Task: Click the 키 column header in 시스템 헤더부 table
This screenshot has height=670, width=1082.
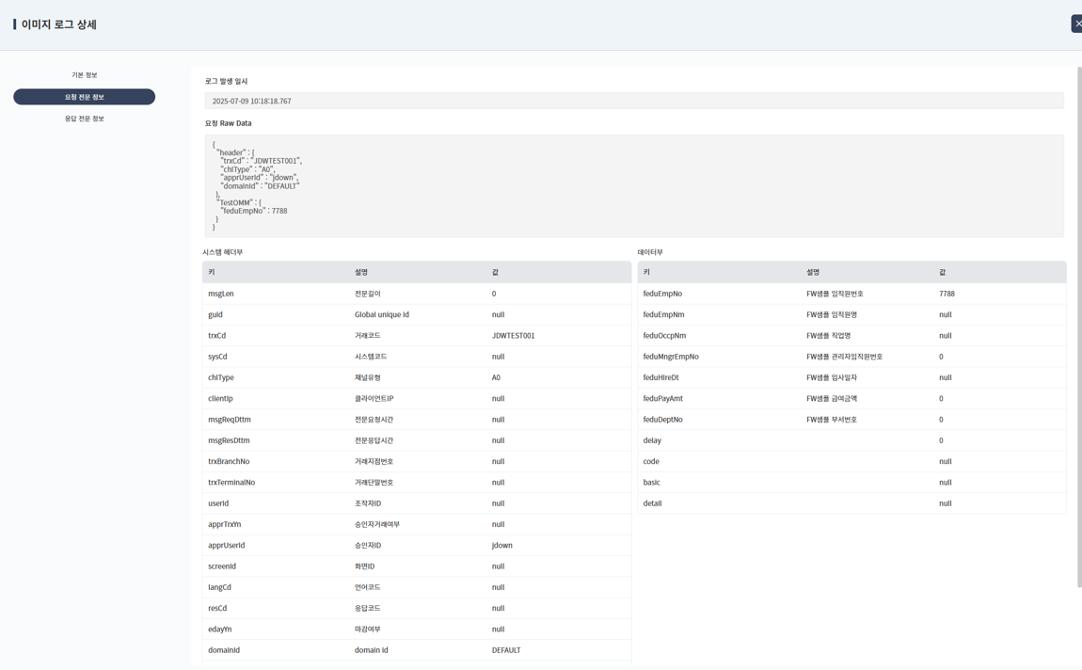Action: (x=211, y=273)
